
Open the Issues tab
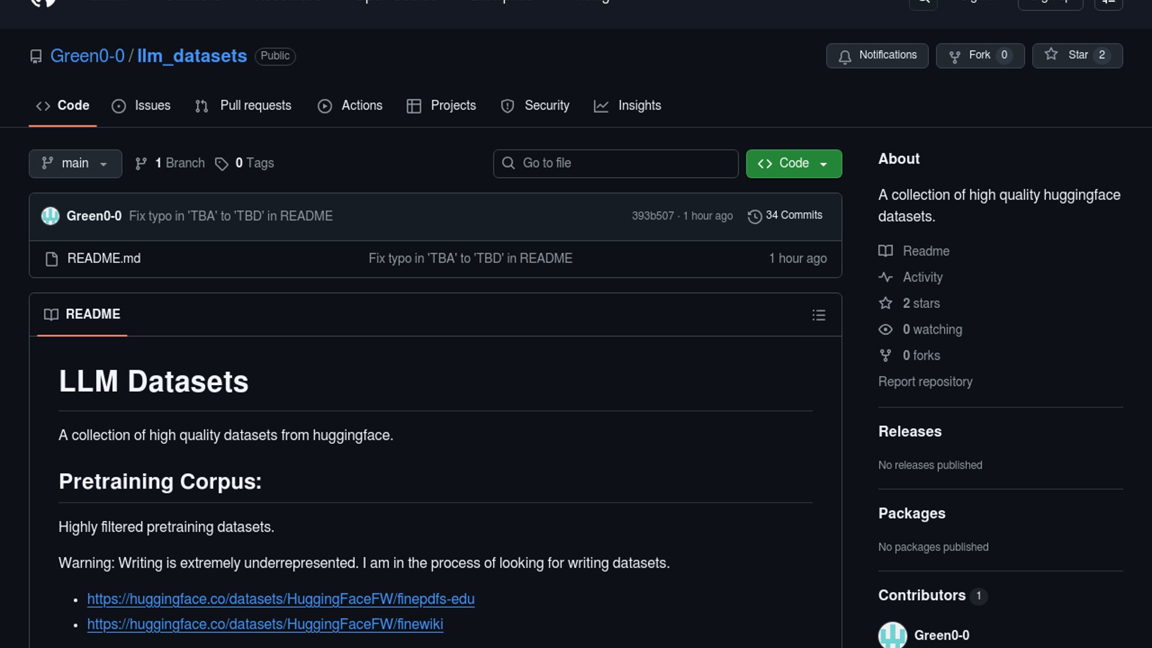[141, 106]
